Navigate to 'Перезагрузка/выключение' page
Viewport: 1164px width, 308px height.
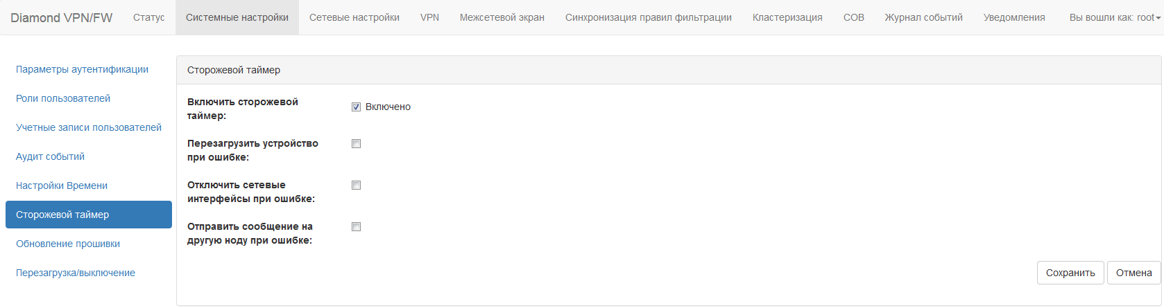(x=76, y=273)
